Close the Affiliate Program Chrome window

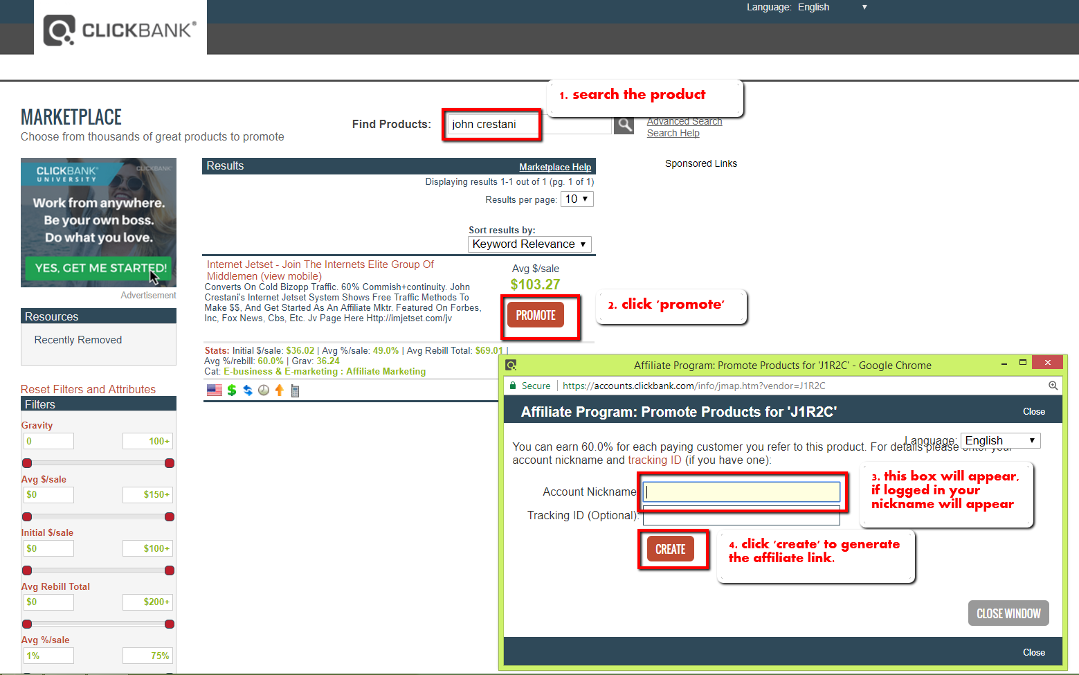1047,363
